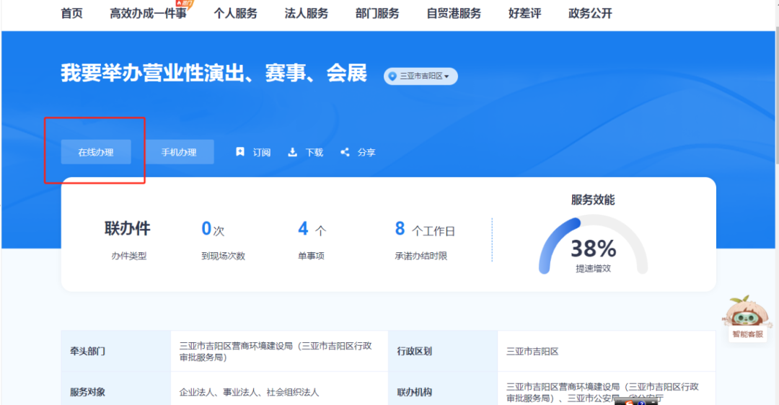Click the location pin icon beside 三亚市吉阳区

point(392,76)
